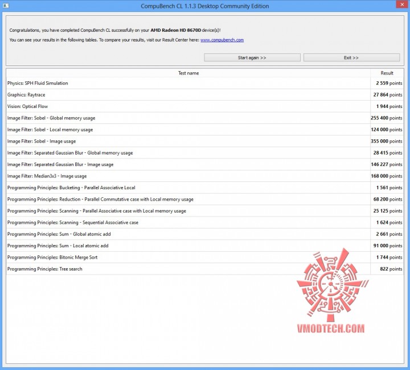Select Sum - Local atomic add row
Image resolution: width=410 pixels, height=370 pixels.
[205, 246]
